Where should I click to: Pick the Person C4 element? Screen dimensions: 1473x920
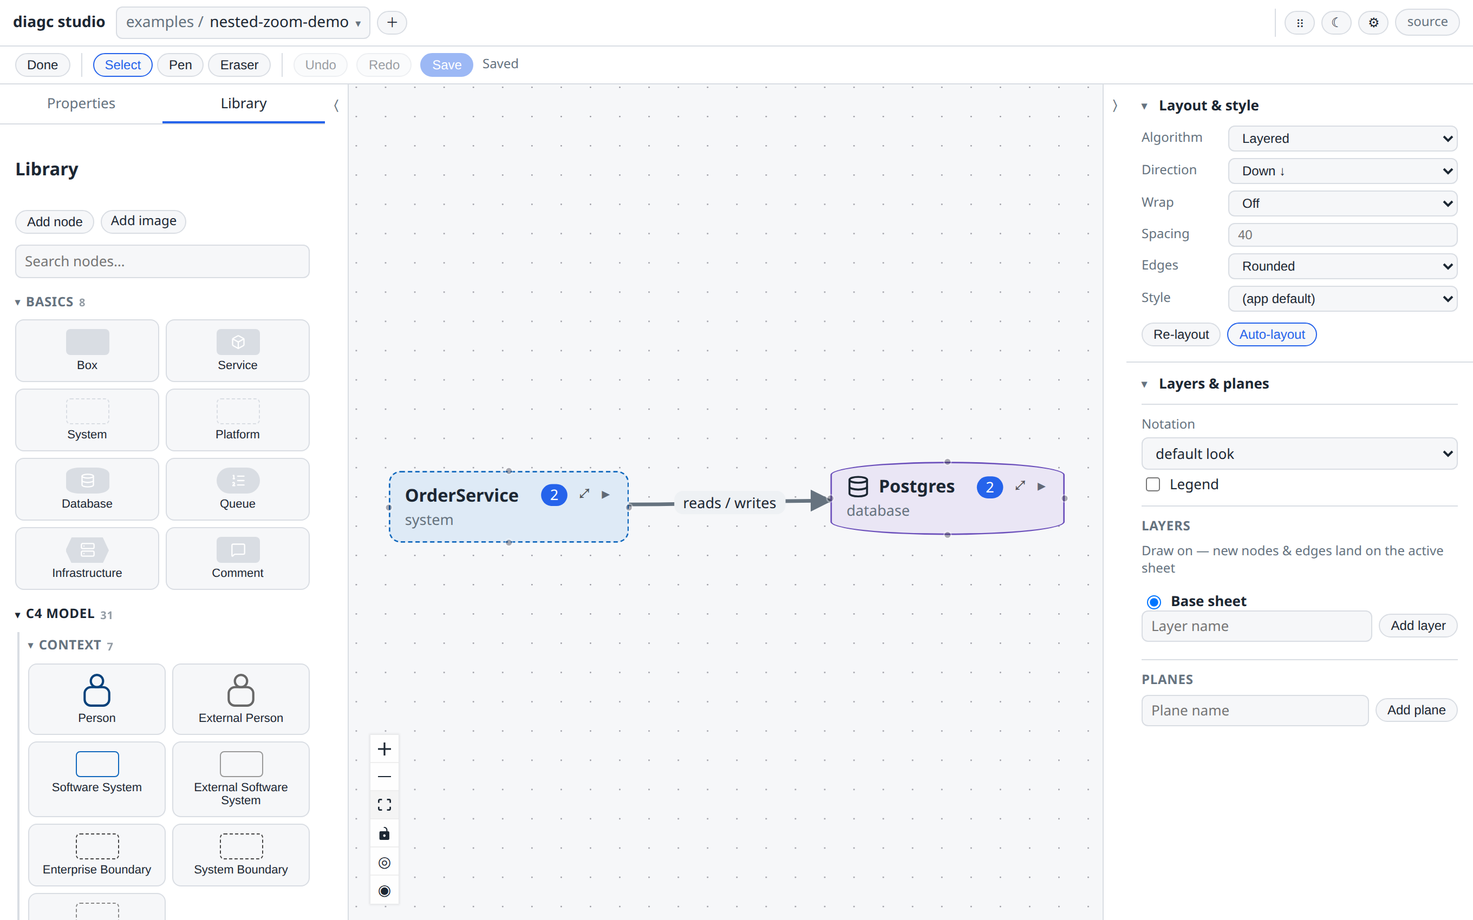coord(97,699)
